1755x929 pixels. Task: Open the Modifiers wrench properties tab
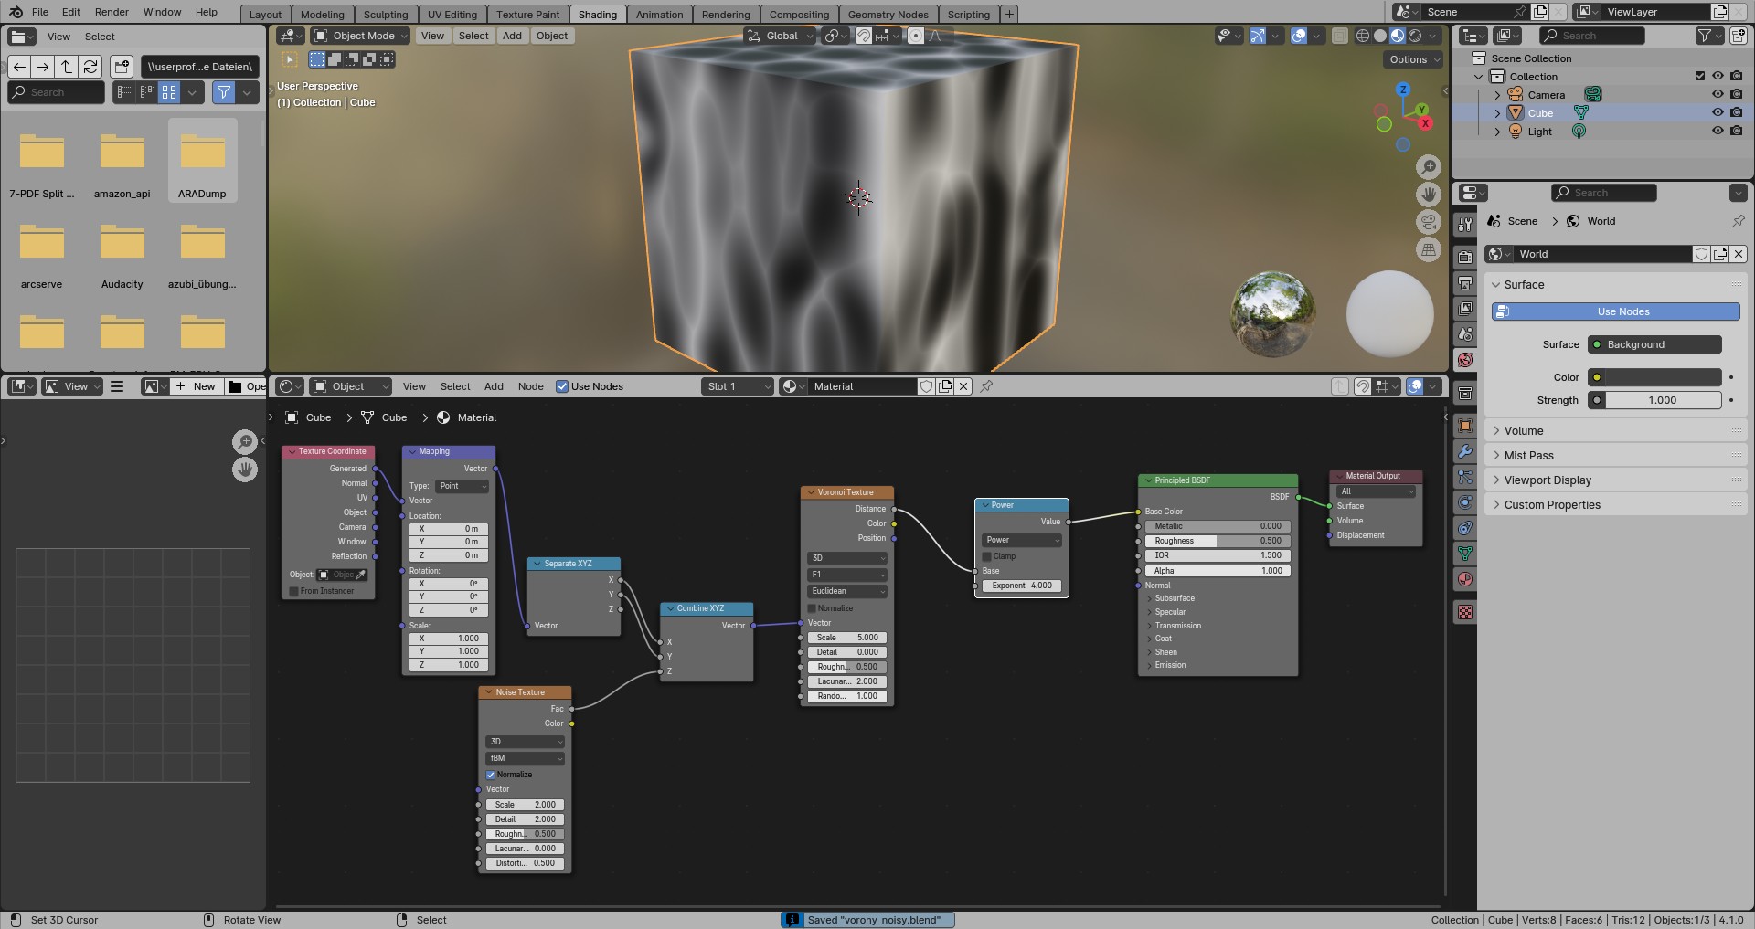(x=1465, y=451)
